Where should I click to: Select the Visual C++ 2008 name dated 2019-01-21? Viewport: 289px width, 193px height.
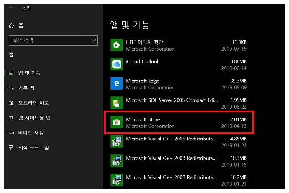tap(171, 177)
